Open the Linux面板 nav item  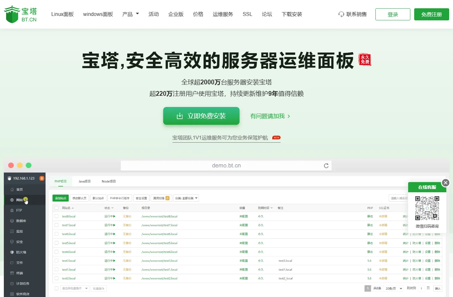click(x=62, y=14)
